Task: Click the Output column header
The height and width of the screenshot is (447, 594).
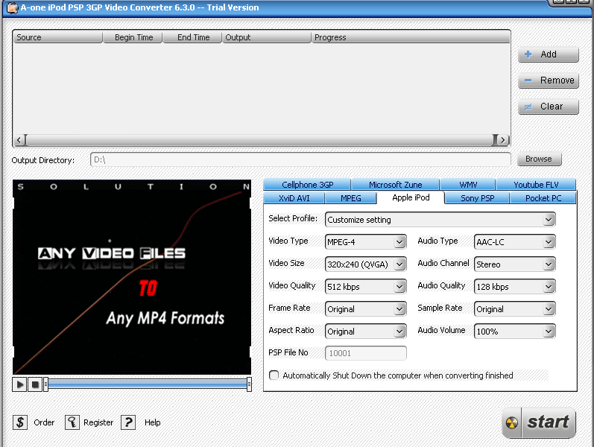Action: coord(267,37)
